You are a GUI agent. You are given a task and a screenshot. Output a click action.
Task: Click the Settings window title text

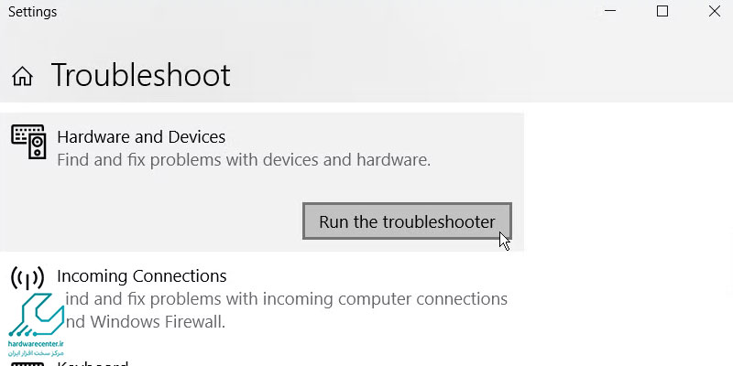[30, 13]
